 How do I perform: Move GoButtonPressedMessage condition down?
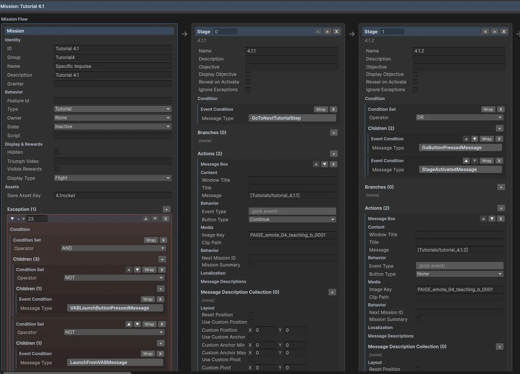pyautogui.click(x=475, y=139)
